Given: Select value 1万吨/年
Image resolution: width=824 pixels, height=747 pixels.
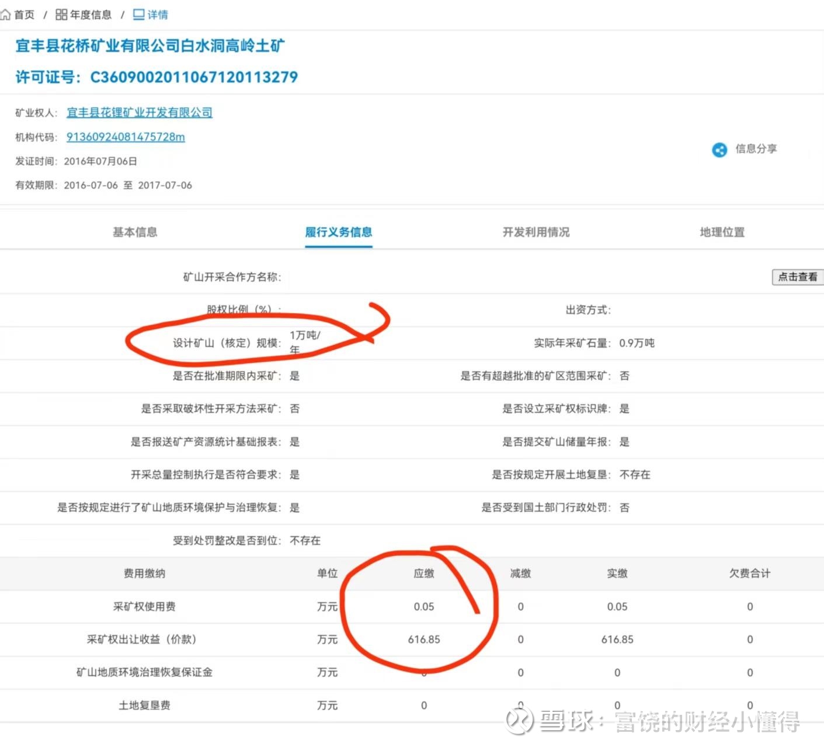Looking at the screenshot, I should point(305,342).
